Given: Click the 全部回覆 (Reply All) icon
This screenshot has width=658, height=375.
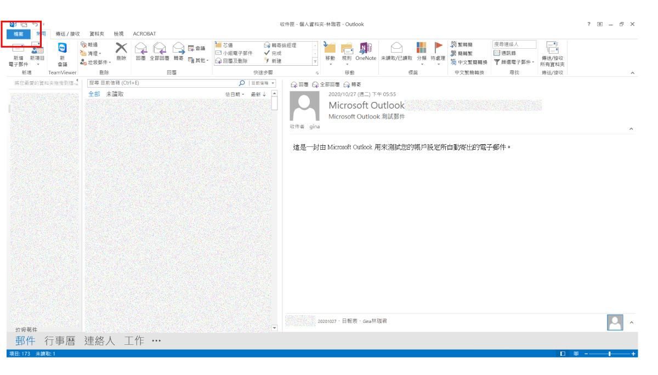Looking at the screenshot, I should (x=158, y=52).
